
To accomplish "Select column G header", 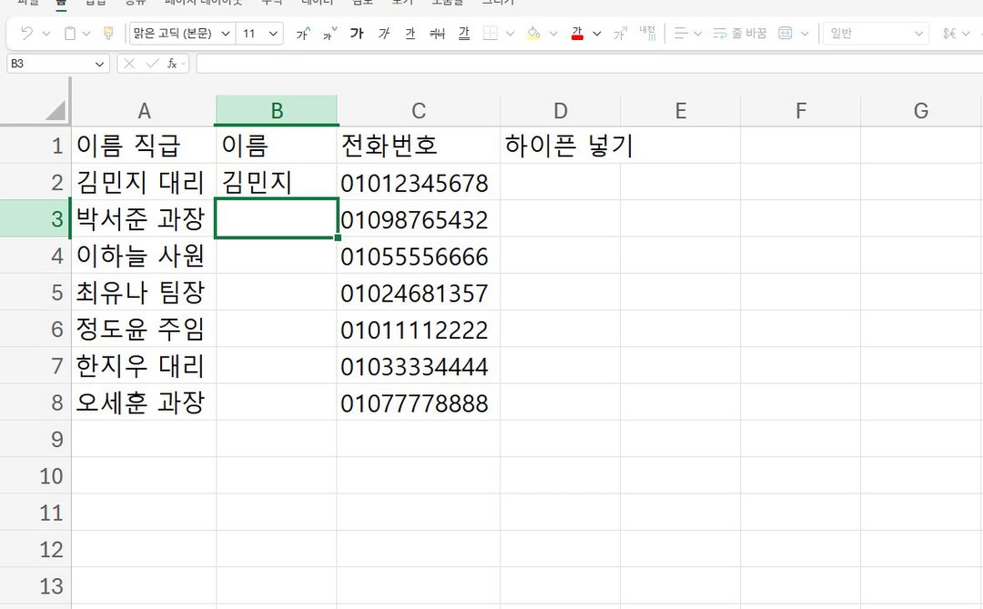I will click(920, 110).
